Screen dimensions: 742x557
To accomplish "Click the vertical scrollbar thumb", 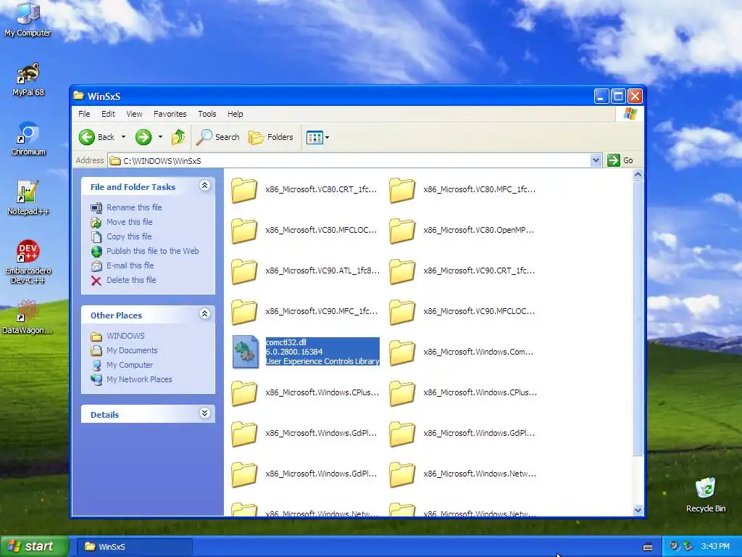I will point(638,318).
